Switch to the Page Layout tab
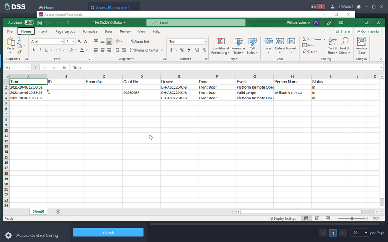Screen dimensions: 388x242 pyautogui.click(x=65, y=31)
